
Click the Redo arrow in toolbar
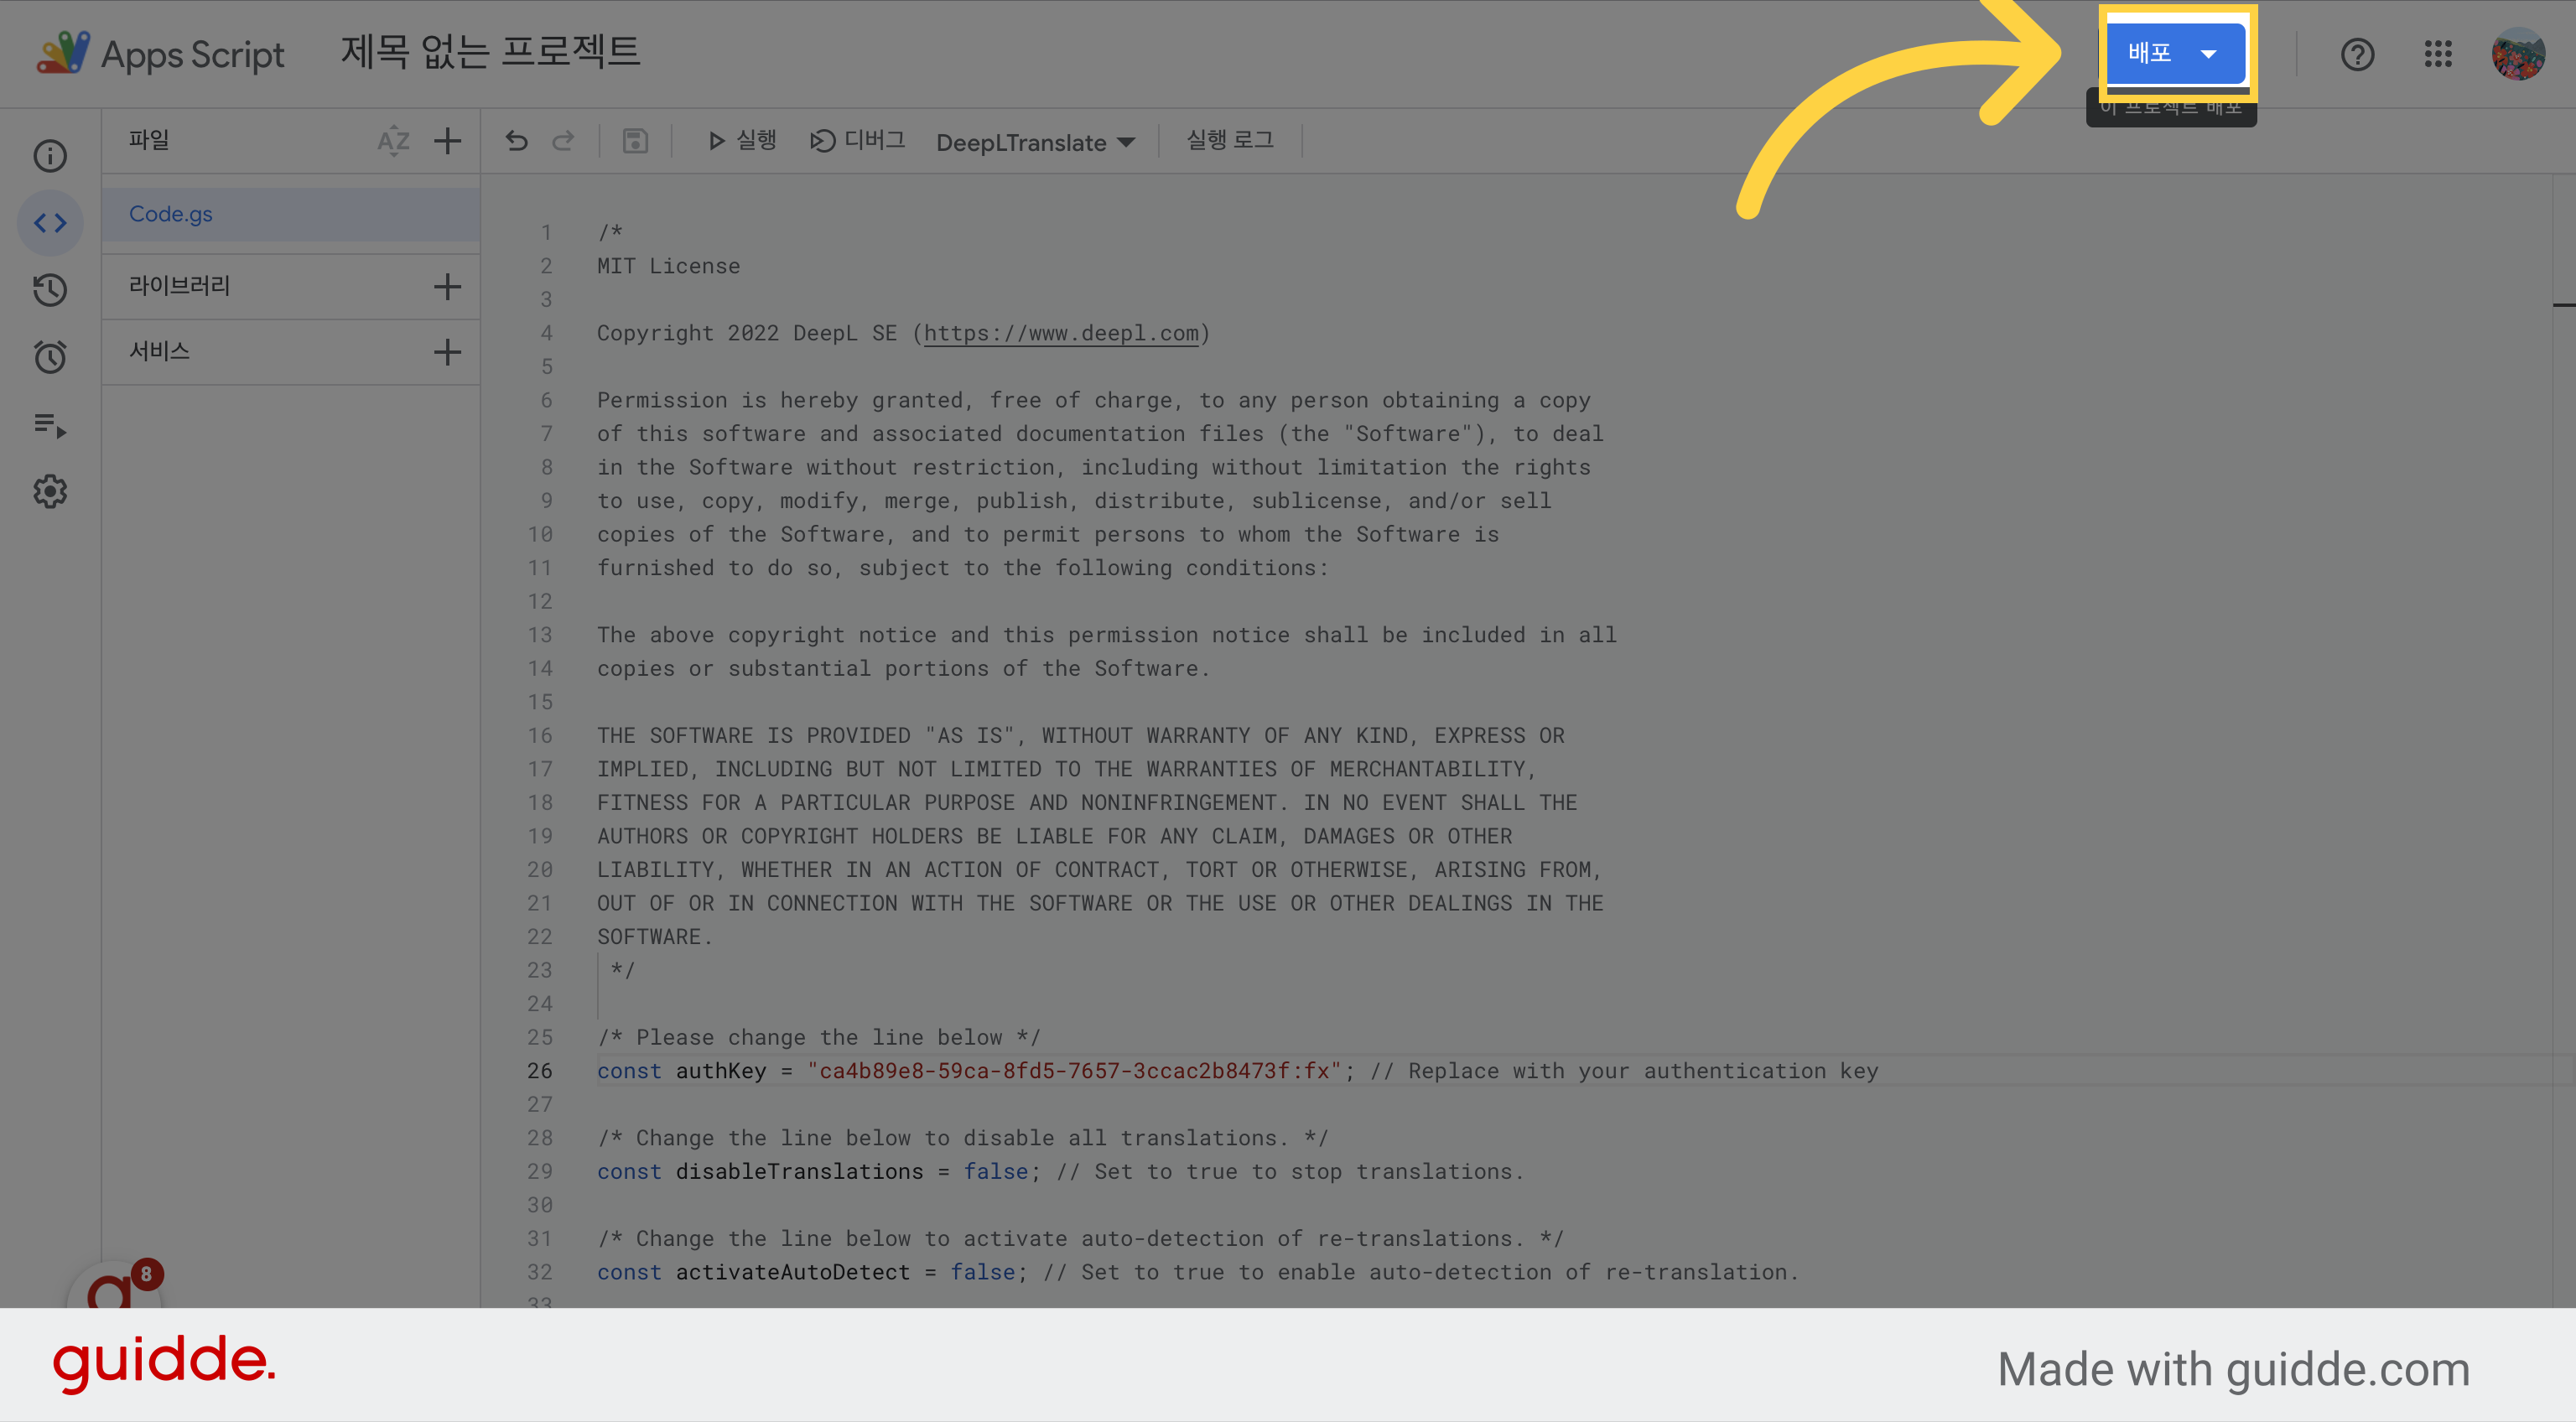(x=563, y=141)
